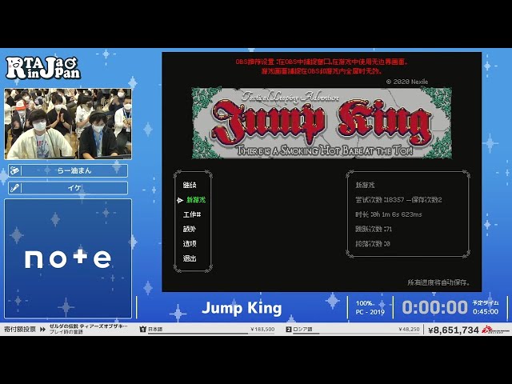The image size is (512, 384).
Task: Click the runner name らー油まん
Action: pos(74,170)
